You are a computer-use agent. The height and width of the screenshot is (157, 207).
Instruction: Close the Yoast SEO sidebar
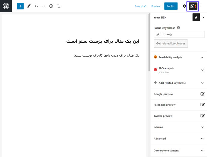(203, 17)
